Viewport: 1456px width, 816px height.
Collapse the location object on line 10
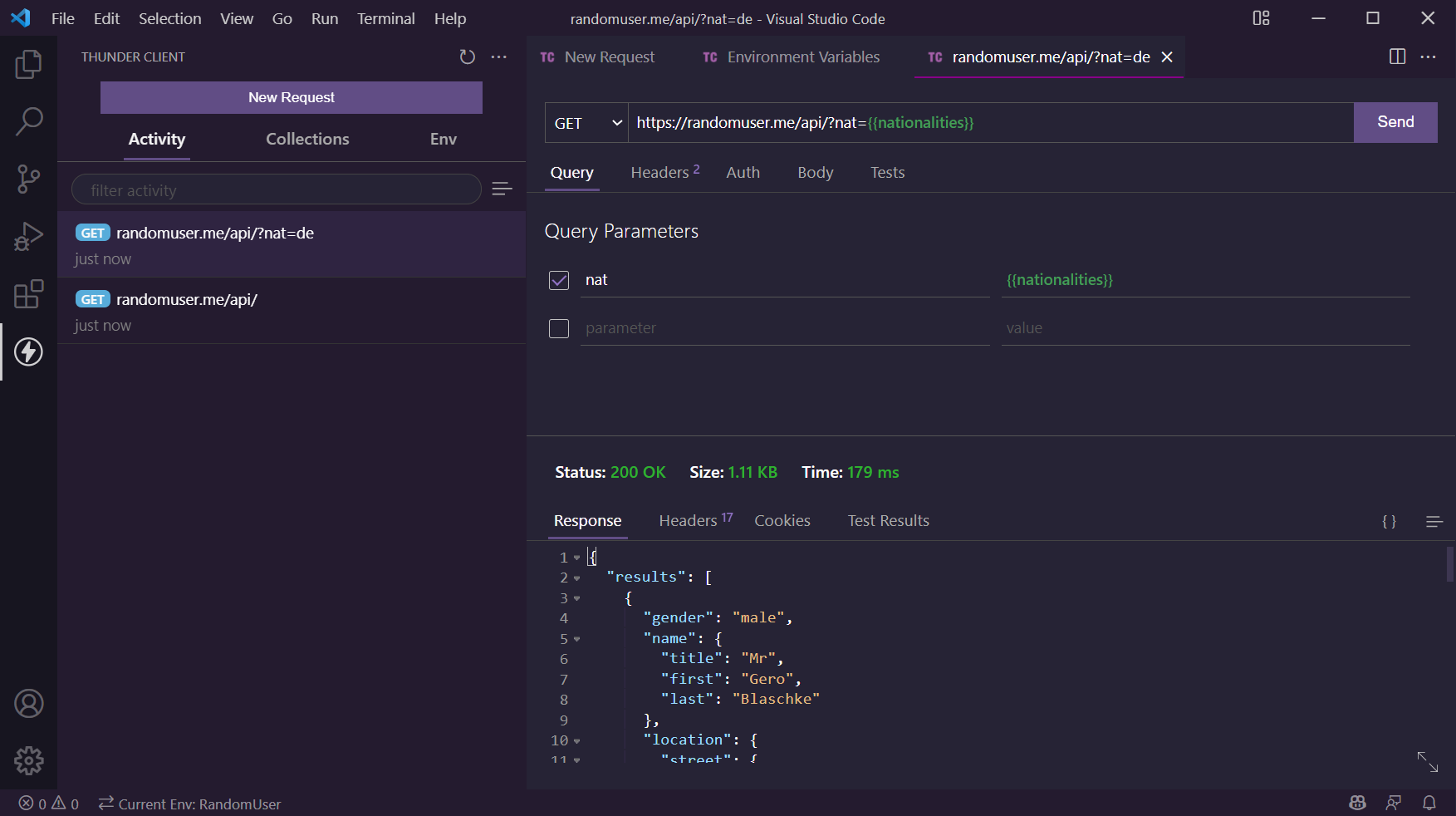(577, 741)
